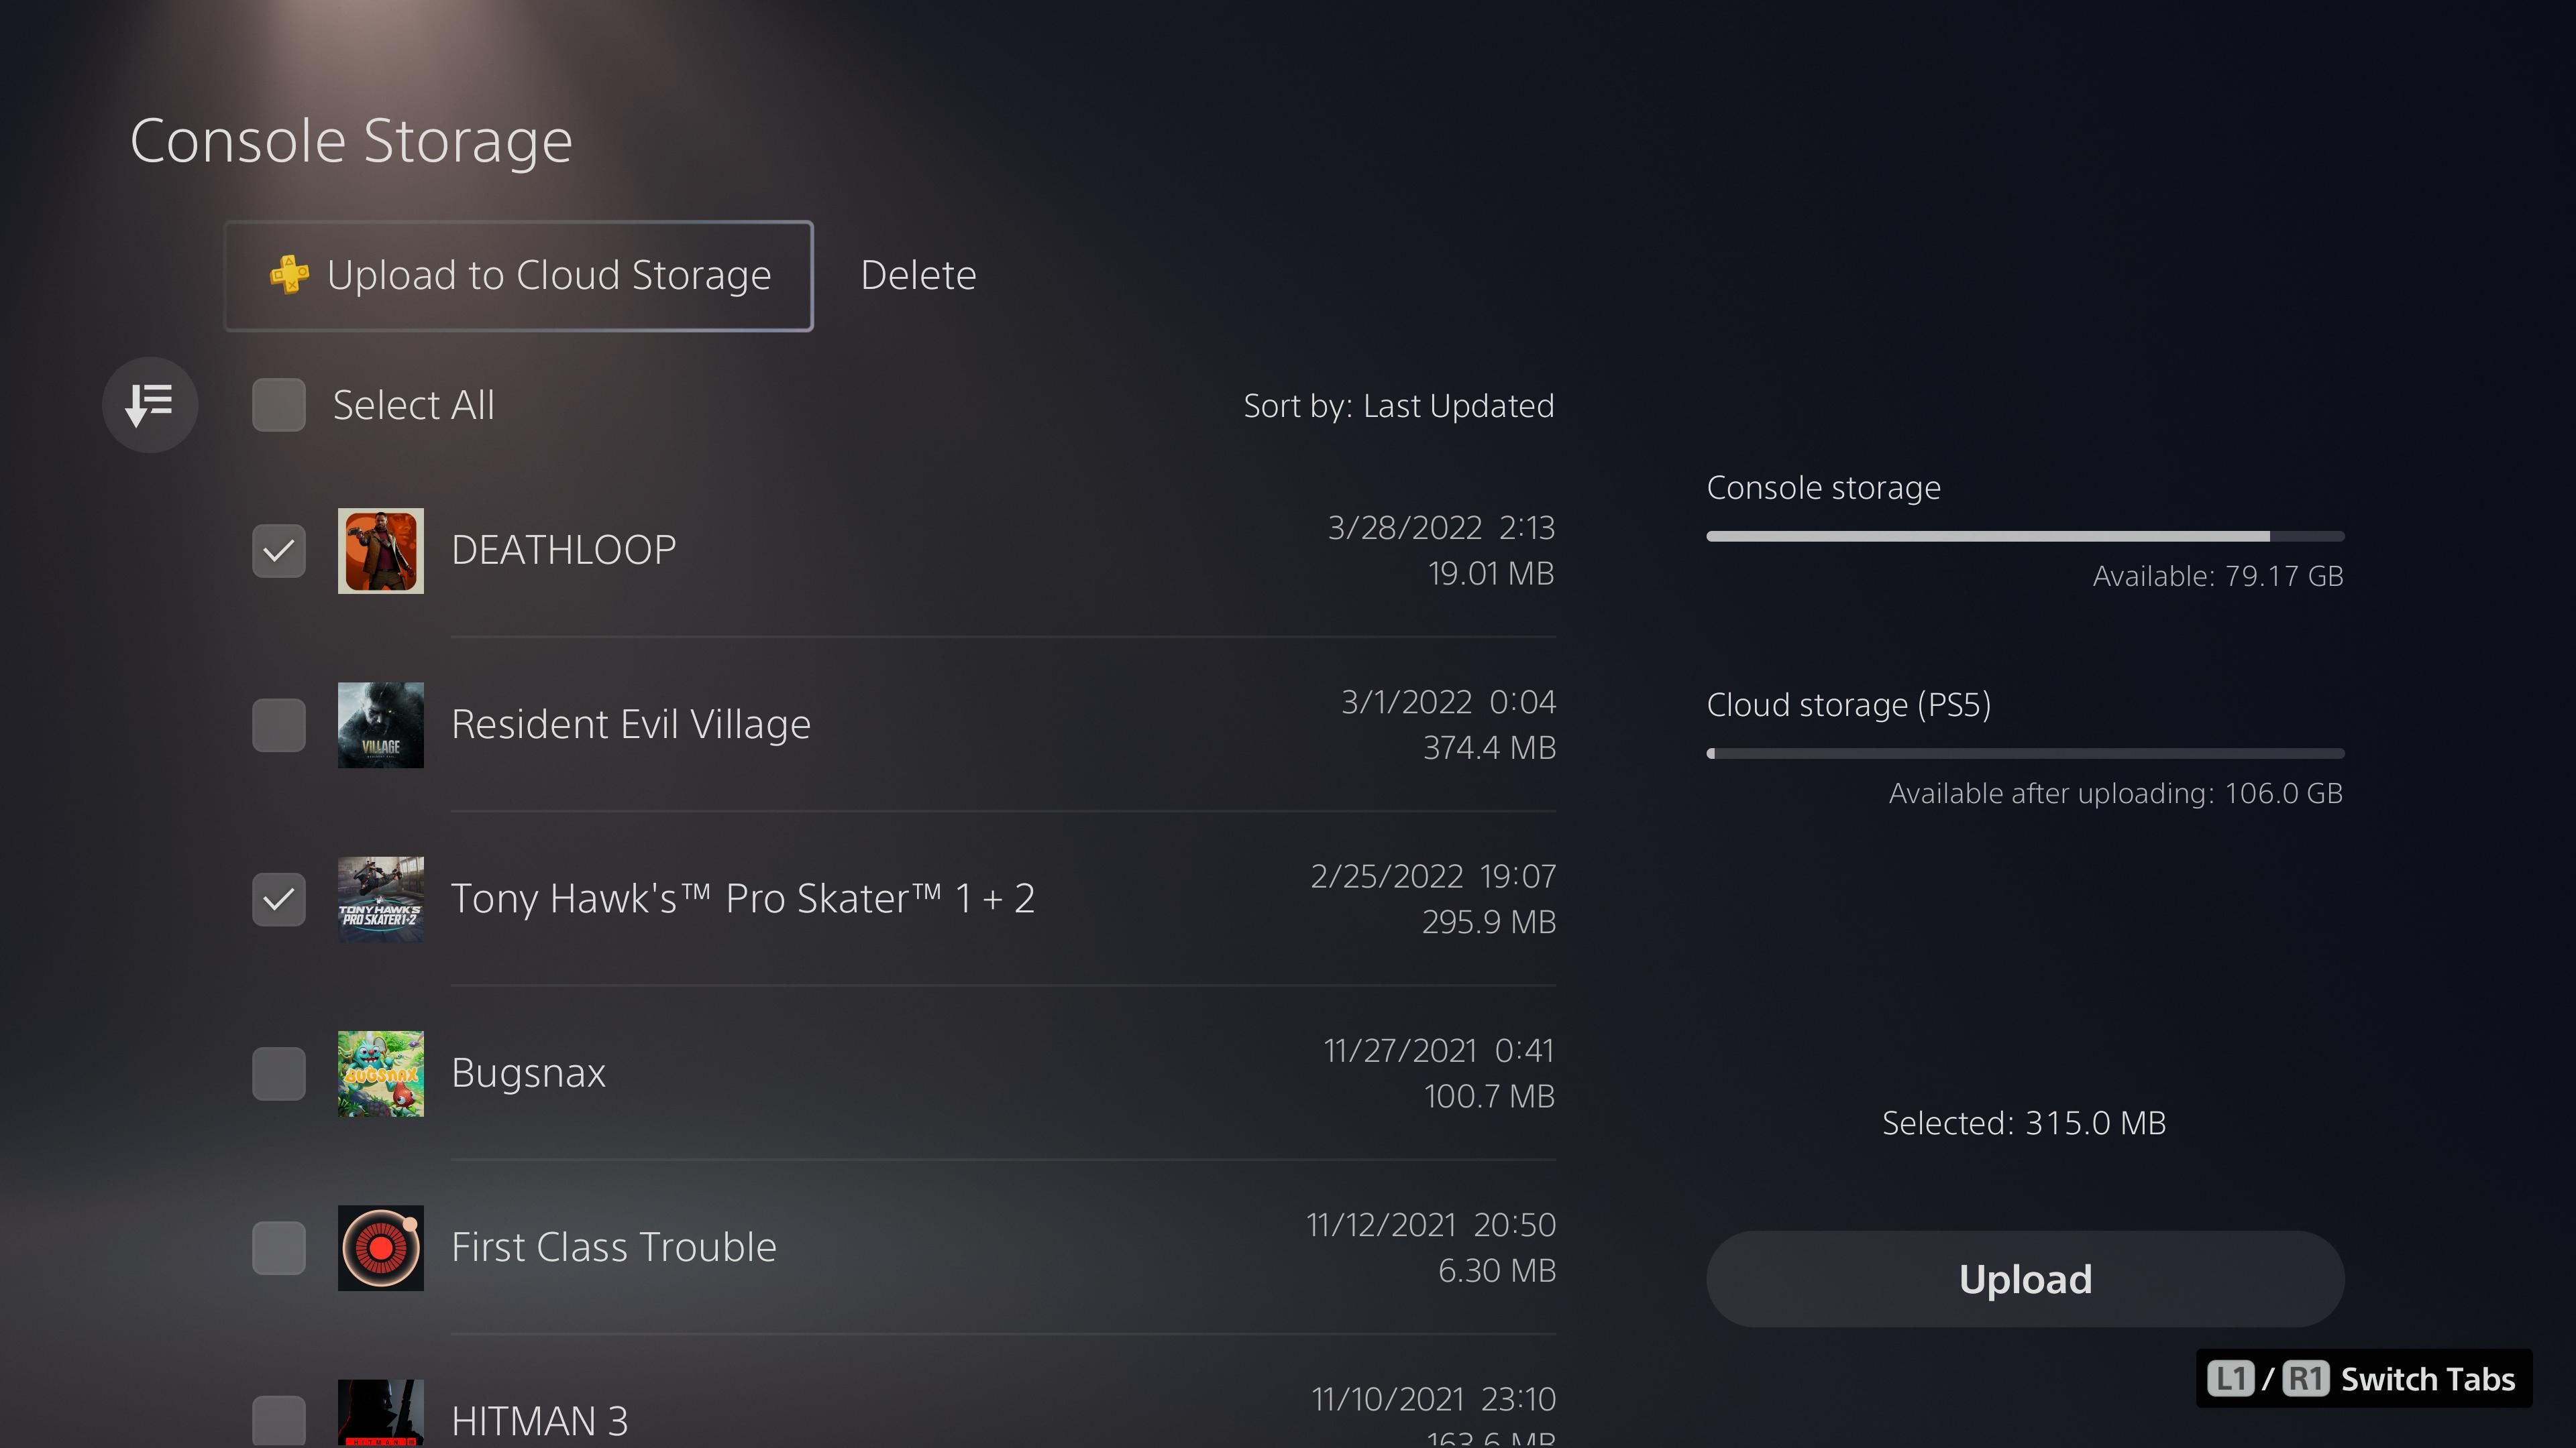The image size is (2576, 1448).
Task: Check the Select All checkbox
Action: [279, 405]
